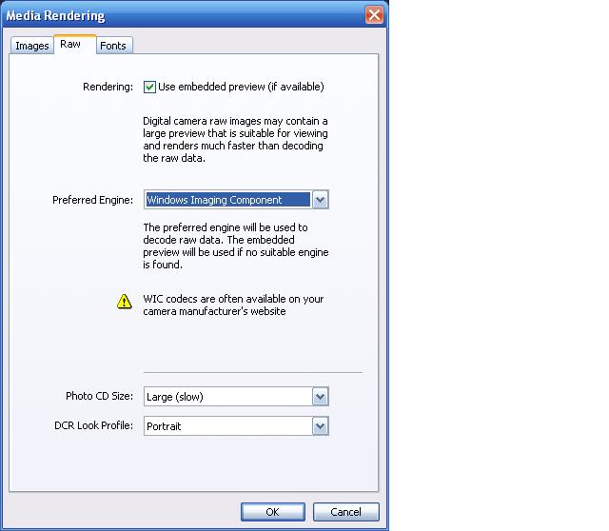This screenshot has height=531, width=609.
Task: Expand the Preferred Engine dropdown arrow
Action: (x=320, y=200)
